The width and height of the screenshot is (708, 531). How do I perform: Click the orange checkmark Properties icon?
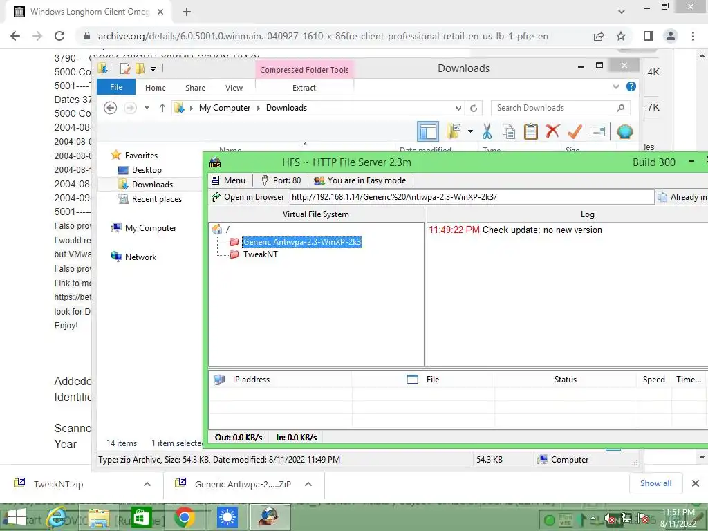click(x=575, y=131)
